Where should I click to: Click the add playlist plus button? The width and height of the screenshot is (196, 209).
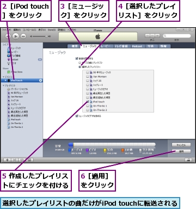pos(8,160)
